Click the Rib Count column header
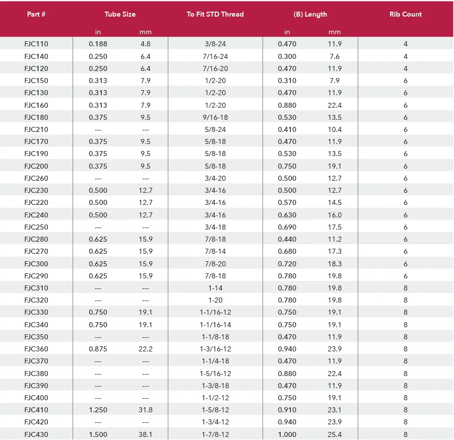Screen dimensions: 454x440 pos(406,14)
